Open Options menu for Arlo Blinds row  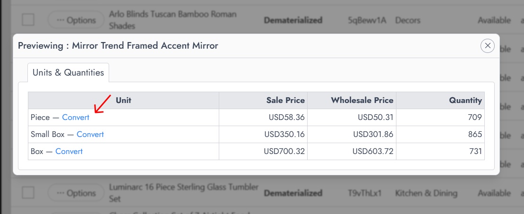coord(76,20)
